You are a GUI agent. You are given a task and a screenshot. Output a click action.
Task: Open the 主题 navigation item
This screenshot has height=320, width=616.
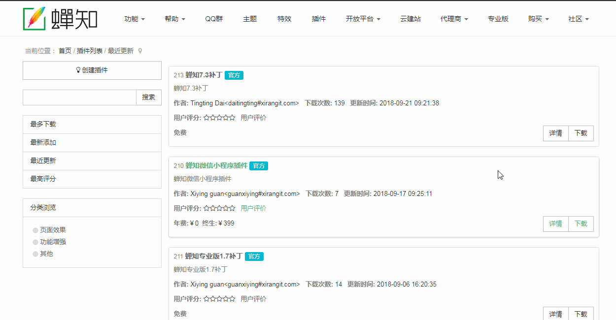(250, 19)
